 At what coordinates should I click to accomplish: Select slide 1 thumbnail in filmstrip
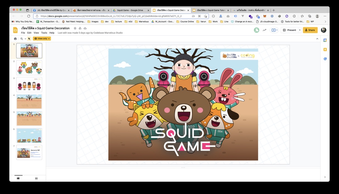(x=29, y=51)
